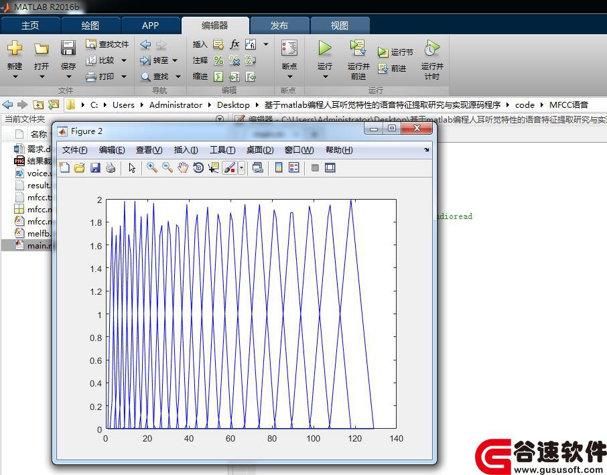
Task: Click the 打印 (Print) button in ribbon
Action: [x=100, y=76]
